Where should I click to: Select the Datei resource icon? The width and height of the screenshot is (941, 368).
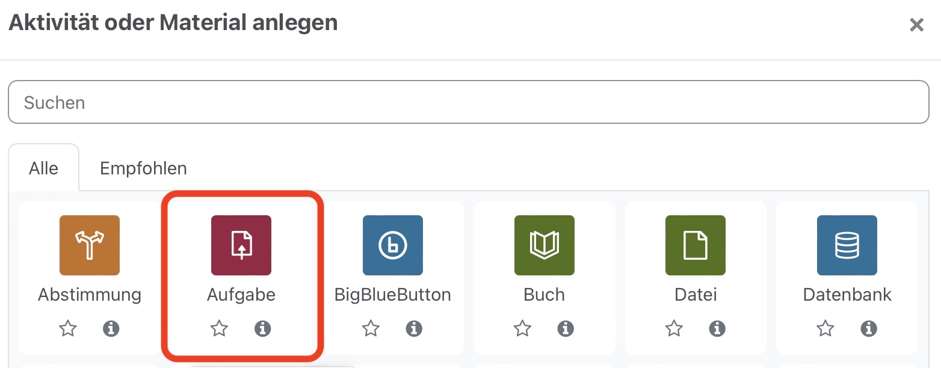click(x=696, y=245)
